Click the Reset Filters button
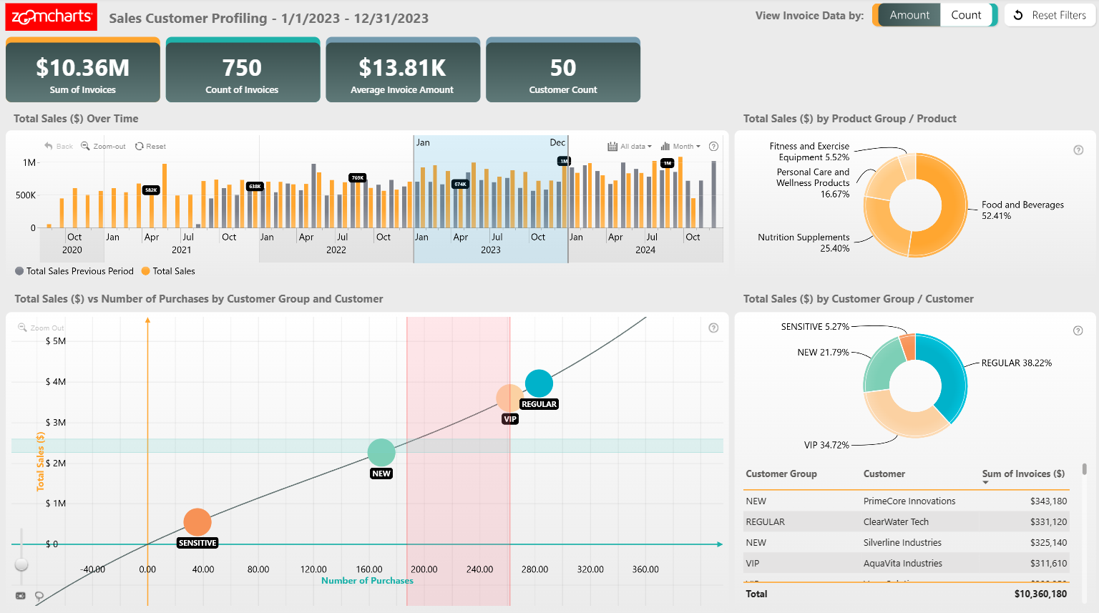Image resolution: width=1099 pixels, height=613 pixels. point(1050,15)
